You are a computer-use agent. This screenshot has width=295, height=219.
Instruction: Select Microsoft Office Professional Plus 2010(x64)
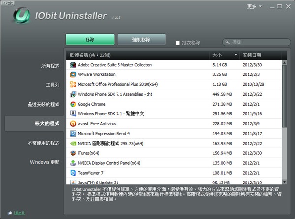pyautogui.click(x=118, y=84)
